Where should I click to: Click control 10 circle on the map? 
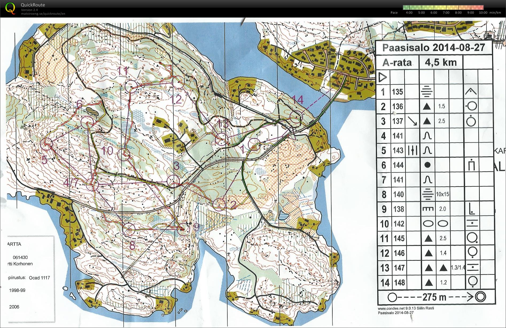(x=124, y=155)
